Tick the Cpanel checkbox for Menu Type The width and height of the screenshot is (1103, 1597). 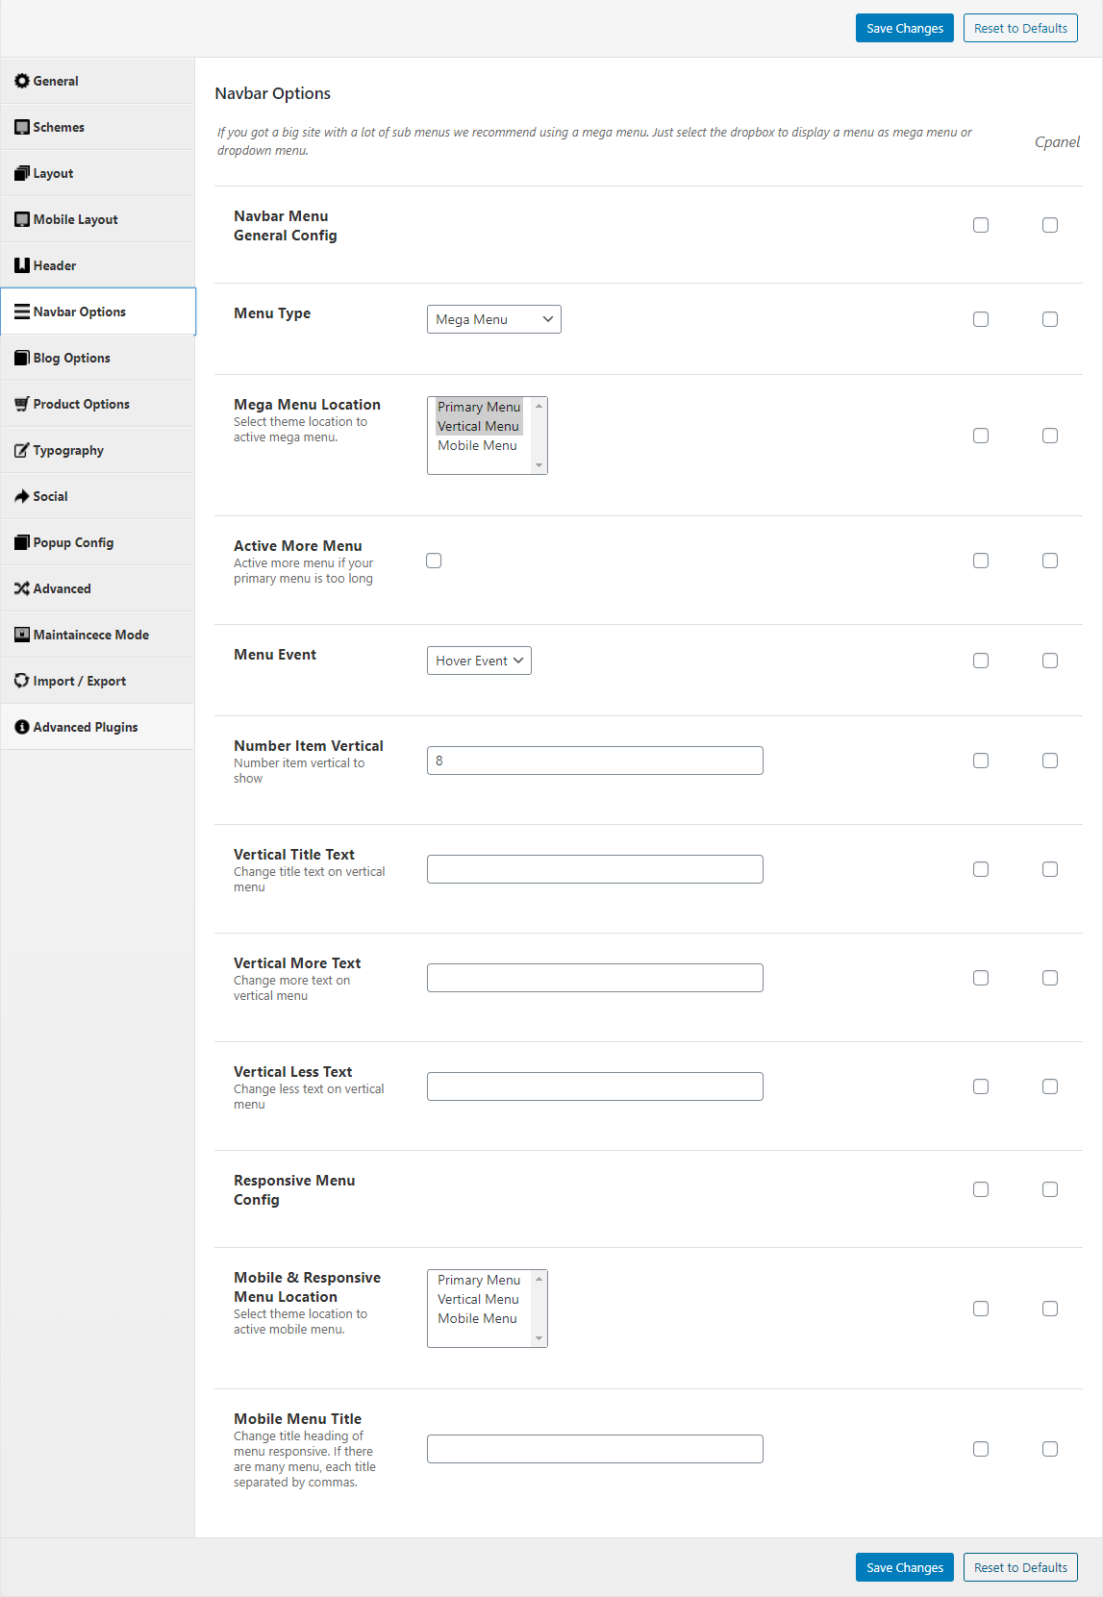pos(1050,319)
